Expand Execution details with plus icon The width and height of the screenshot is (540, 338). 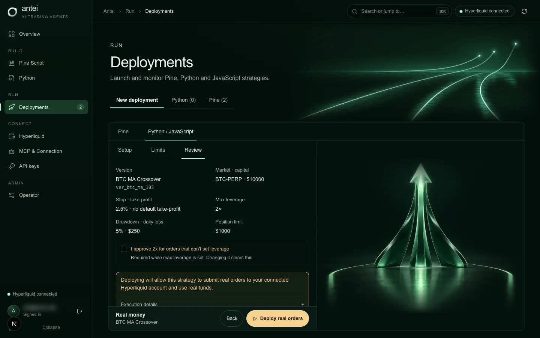[303, 305]
